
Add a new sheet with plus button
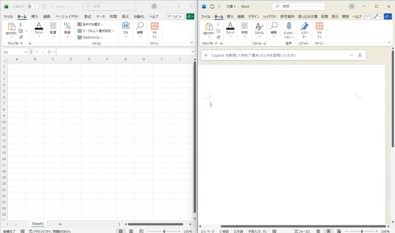[x=60, y=224]
